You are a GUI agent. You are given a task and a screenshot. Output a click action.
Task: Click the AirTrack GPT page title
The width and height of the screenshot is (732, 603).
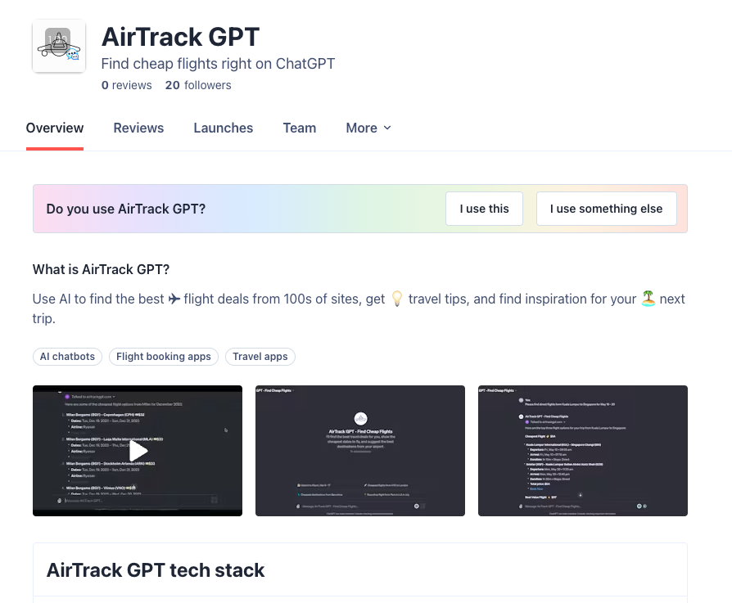pos(180,37)
